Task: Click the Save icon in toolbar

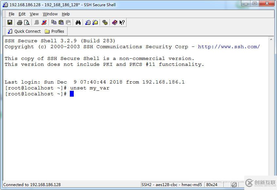Action: [x=10, y=23]
